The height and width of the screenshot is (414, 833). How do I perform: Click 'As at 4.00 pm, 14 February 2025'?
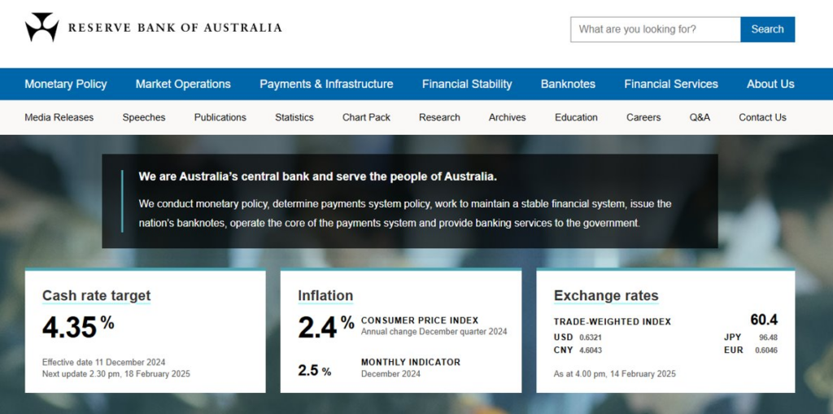tap(615, 373)
